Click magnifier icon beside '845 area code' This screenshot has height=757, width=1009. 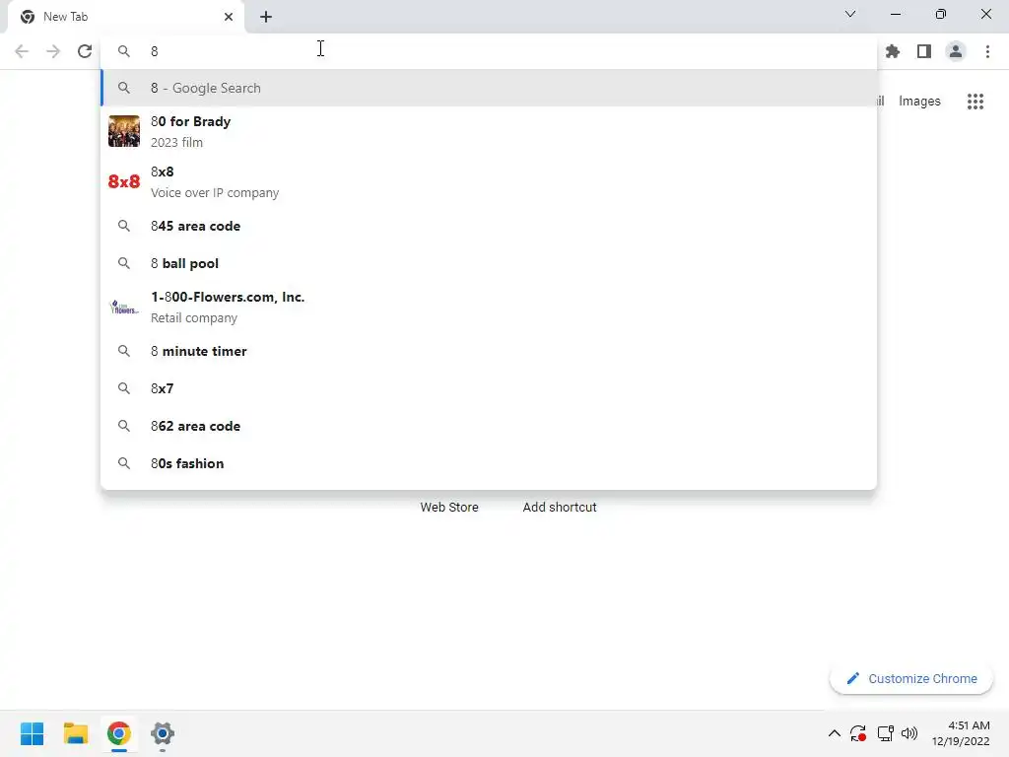coord(123,226)
